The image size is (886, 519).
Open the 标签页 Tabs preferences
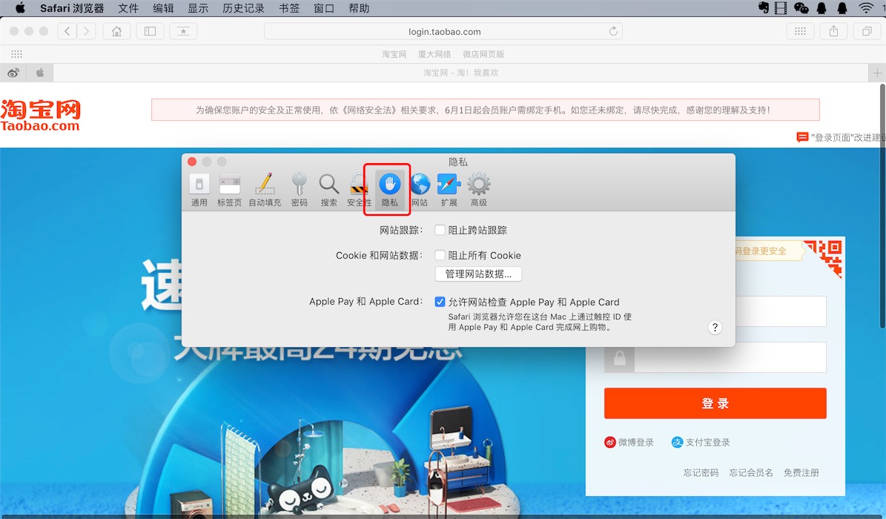click(x=229, y=191)
